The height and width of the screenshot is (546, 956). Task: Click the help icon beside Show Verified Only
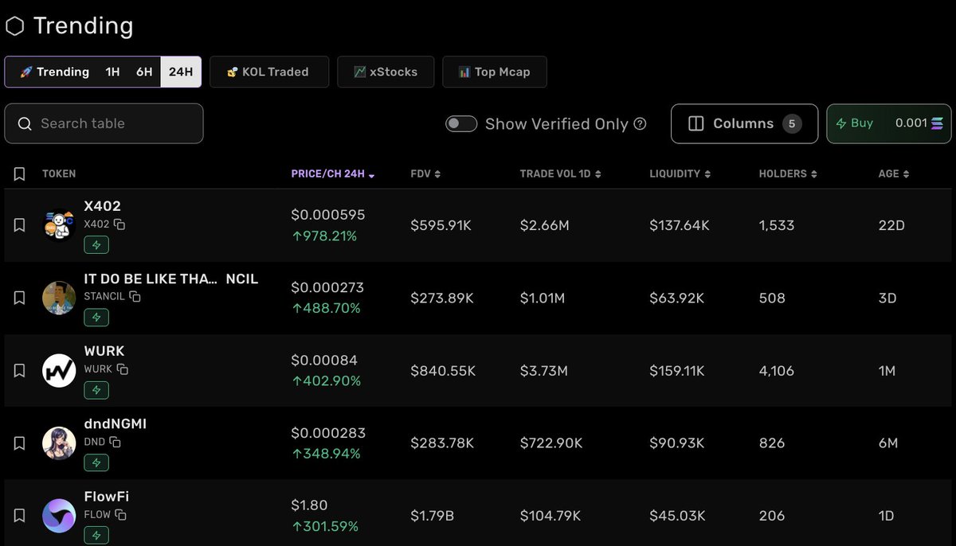tap(640, 124)
